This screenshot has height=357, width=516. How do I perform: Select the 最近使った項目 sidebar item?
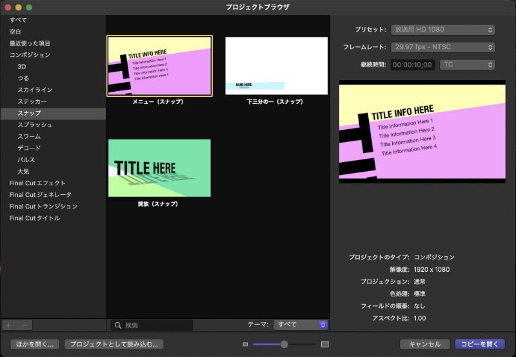[30, 43]
